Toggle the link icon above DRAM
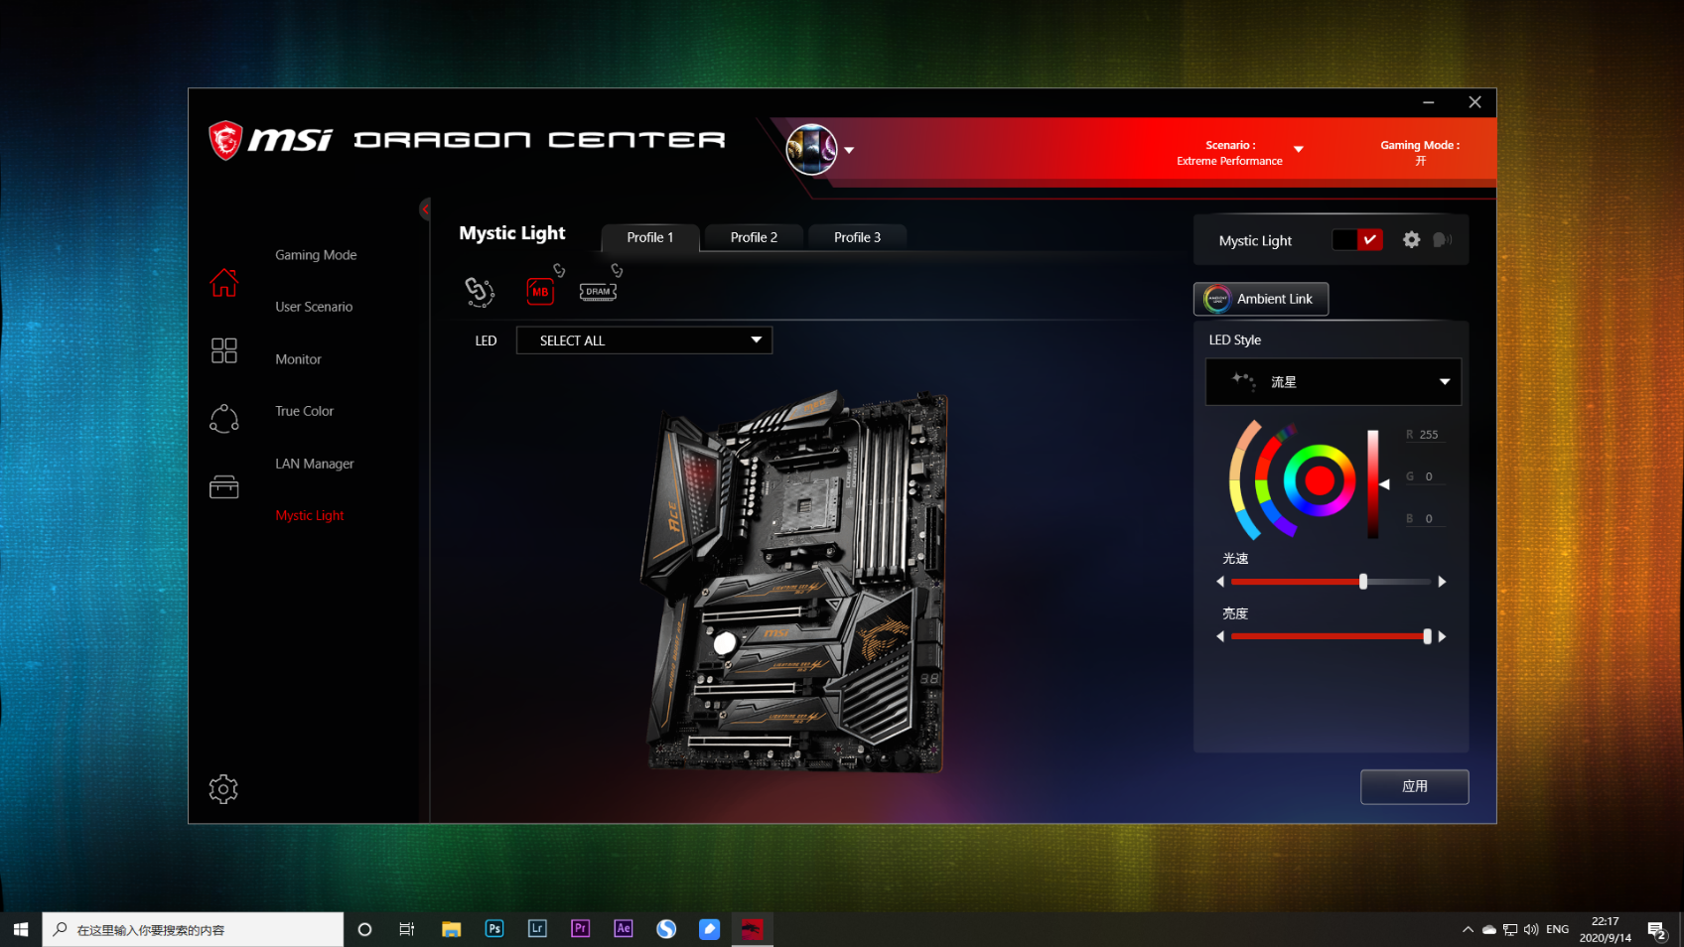This screenshot has width=1684, height=947. [617, 270]
